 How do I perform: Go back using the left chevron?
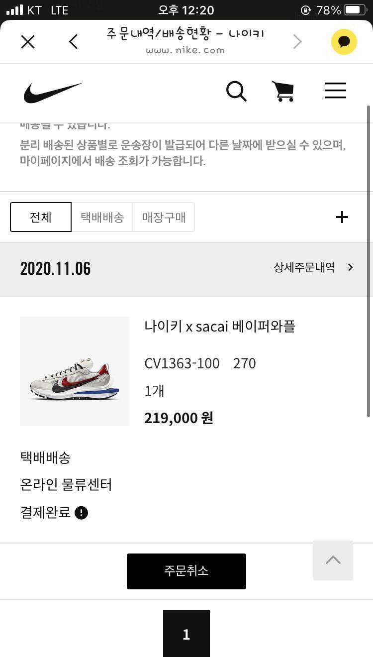[x=74, y=42]
